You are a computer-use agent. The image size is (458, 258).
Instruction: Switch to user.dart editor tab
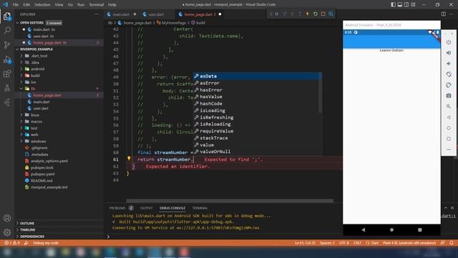point(156,14)
